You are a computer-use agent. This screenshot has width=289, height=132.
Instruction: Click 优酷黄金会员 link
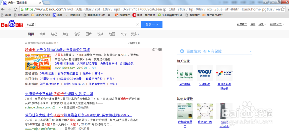tap(97, 84)
